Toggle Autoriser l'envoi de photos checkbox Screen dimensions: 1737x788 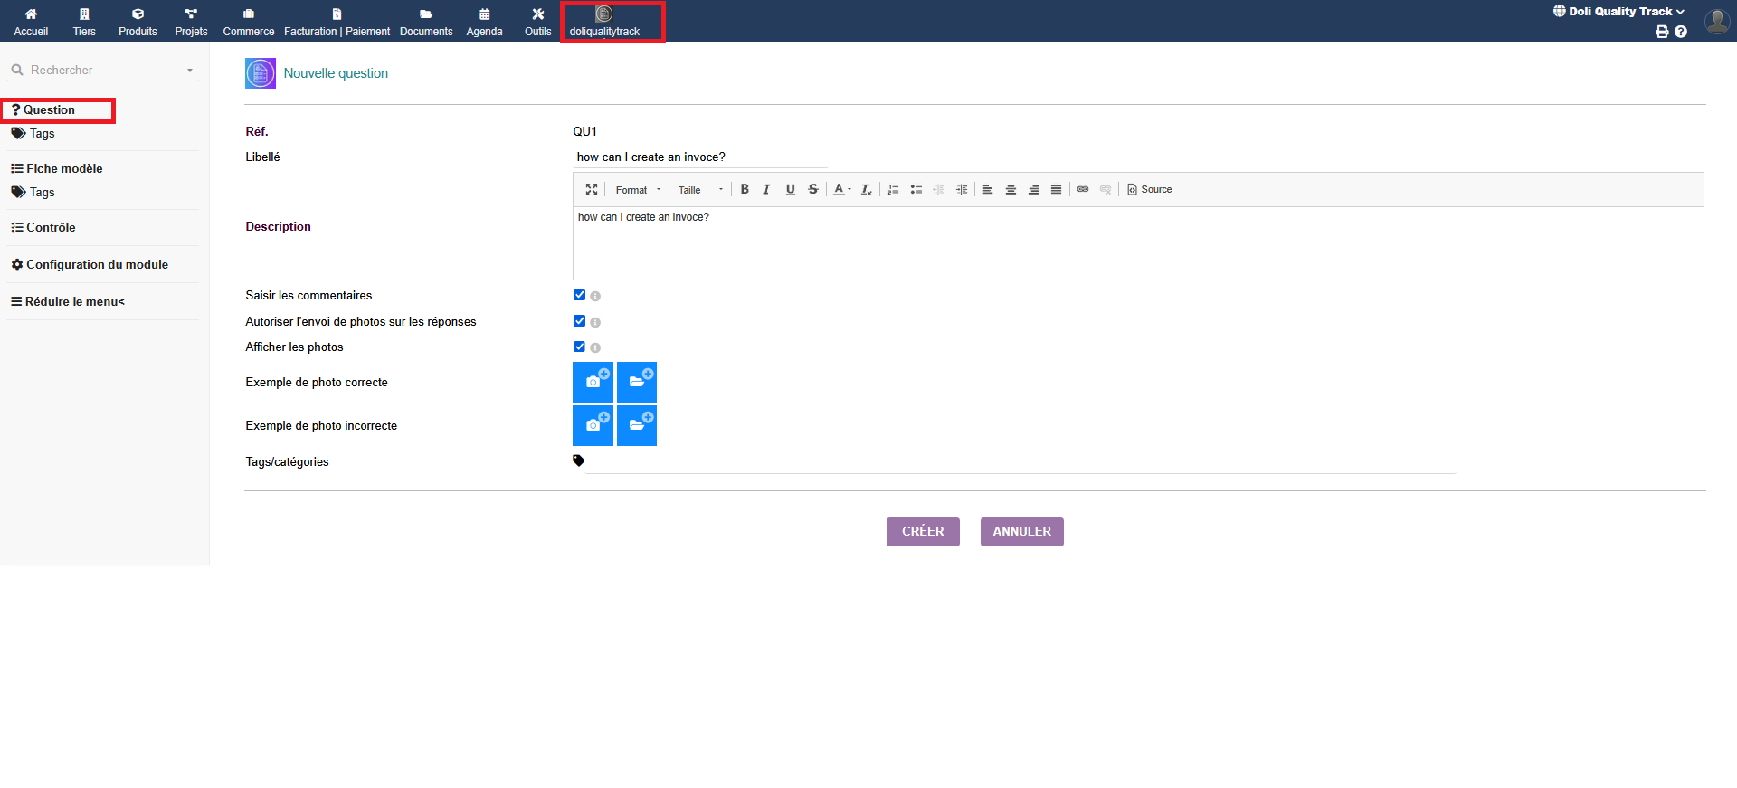point(579,321)
